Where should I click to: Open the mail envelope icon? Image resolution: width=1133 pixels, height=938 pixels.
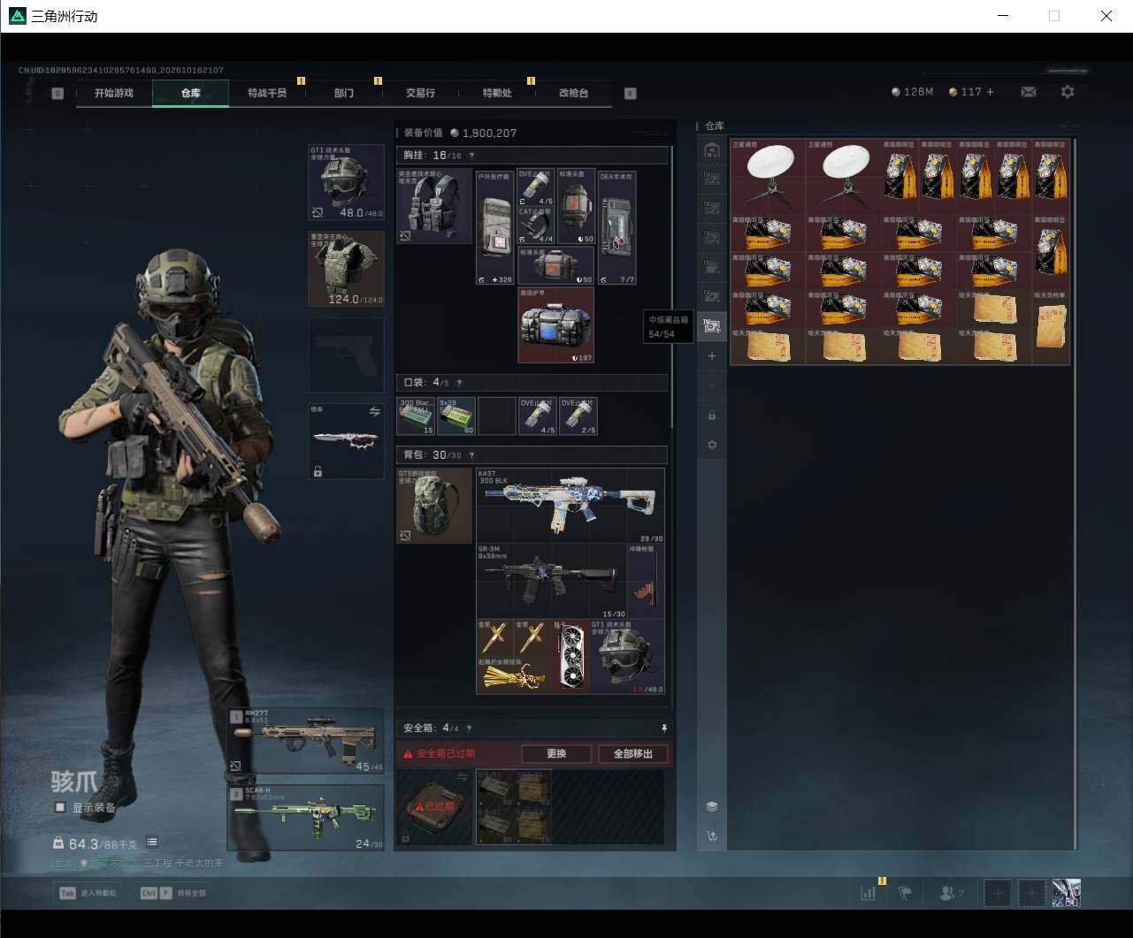coord(1028,92)
